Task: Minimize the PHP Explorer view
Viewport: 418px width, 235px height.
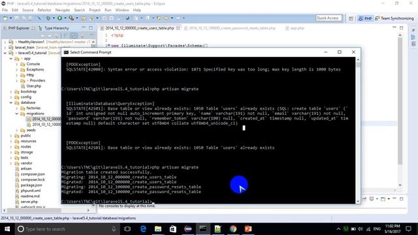Action: click(x=84, y=27)
